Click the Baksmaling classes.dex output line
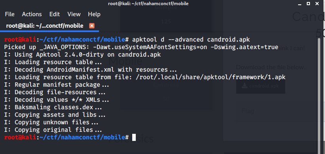Screen dimensions: 325x154 click(53, 107)
